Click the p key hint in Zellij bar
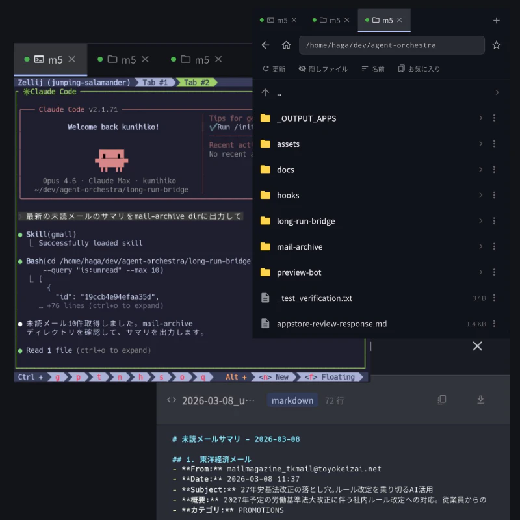The image size is (520, 520). coord(78,377)
